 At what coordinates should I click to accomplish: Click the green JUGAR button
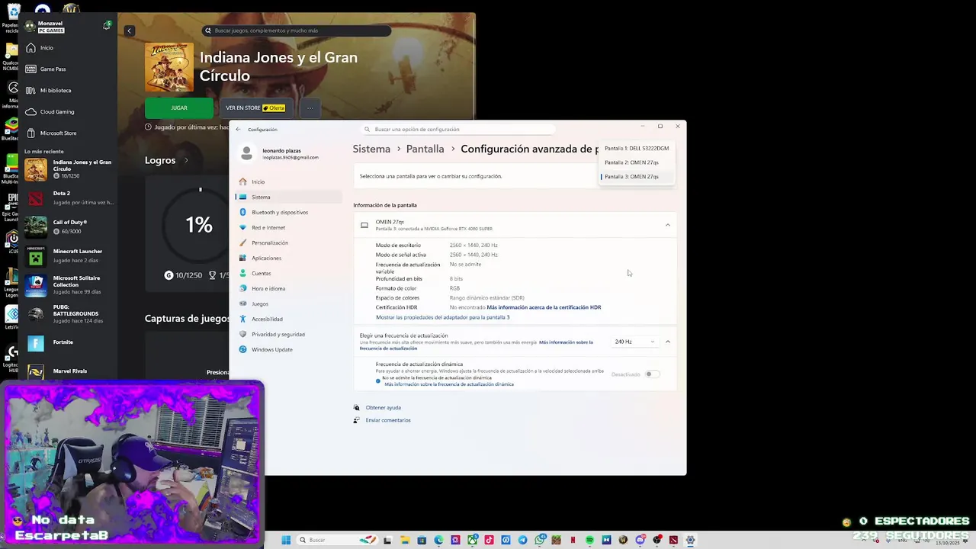pyautogui.click(x=179, y=108)
